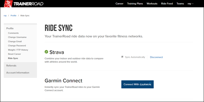Open Change Username in the sidebar

point(17,37)
